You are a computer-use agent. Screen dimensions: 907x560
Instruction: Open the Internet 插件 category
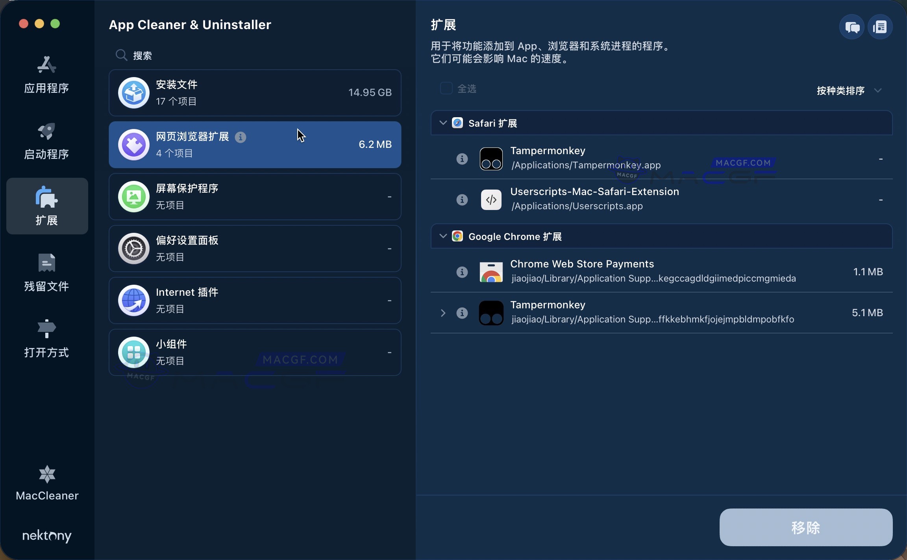[x=255, y=300]
